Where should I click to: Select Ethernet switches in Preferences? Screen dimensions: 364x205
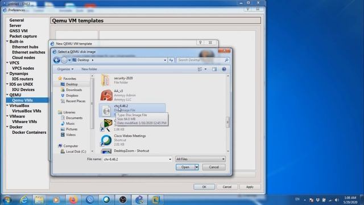28,52
